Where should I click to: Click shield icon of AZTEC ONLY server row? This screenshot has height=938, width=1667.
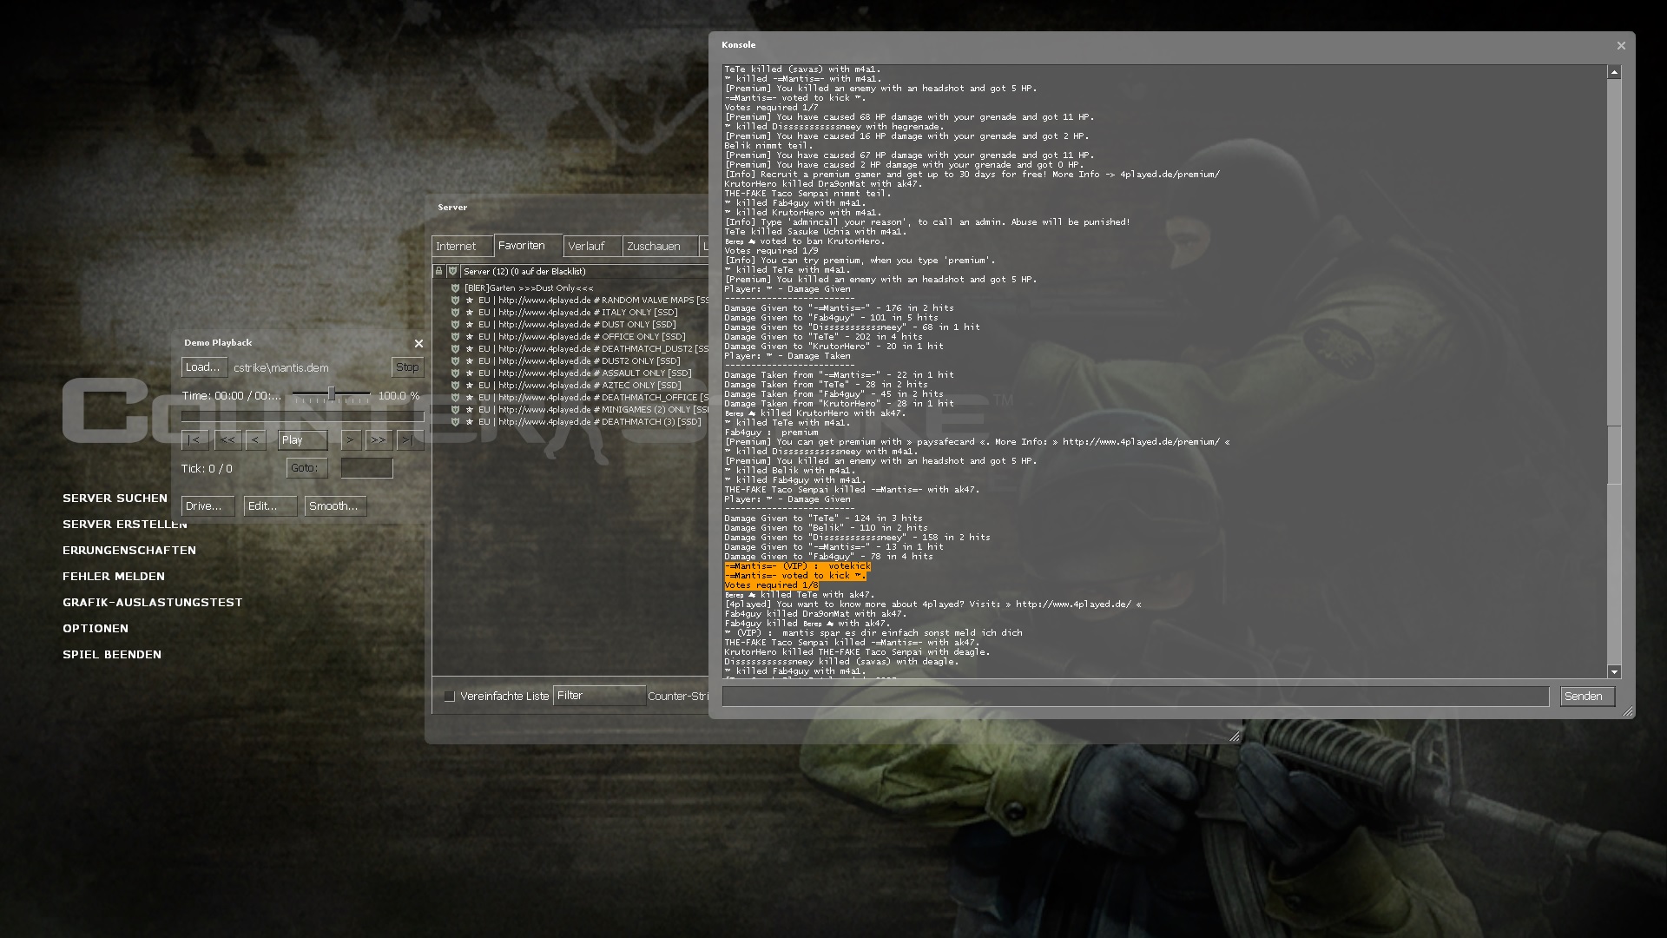pyautogui.click(x=455, y=386)
